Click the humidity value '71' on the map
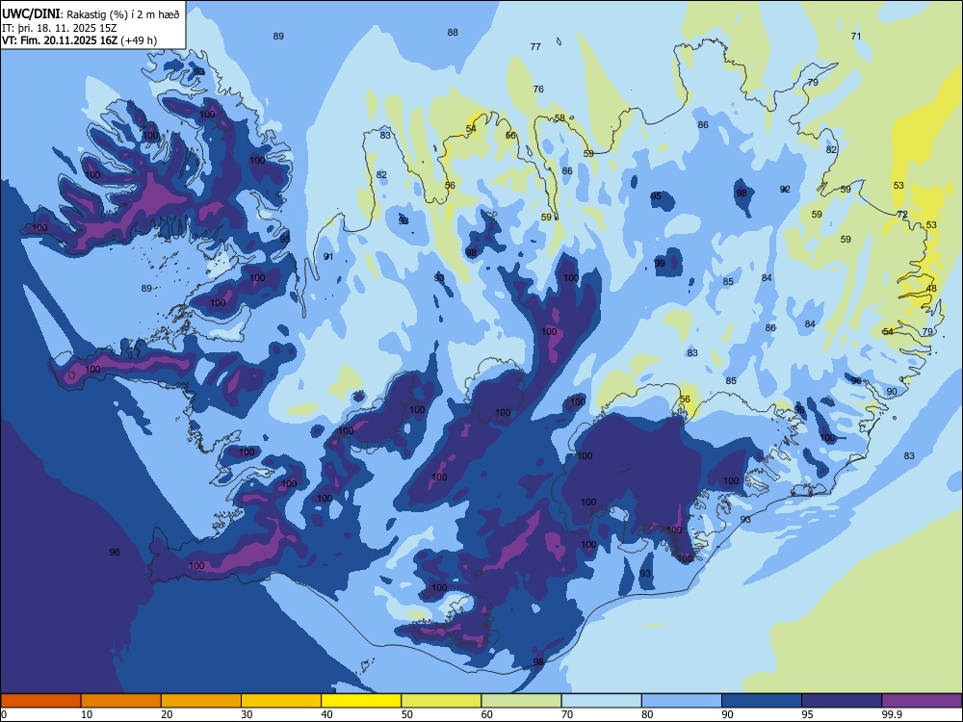963x722 pixels. pos(856,37)
